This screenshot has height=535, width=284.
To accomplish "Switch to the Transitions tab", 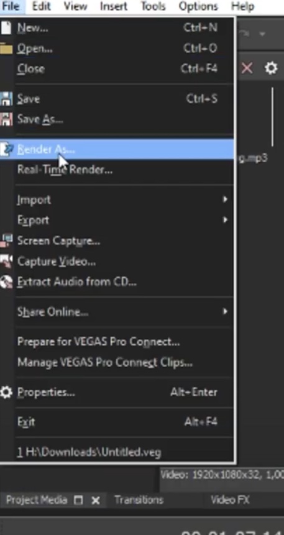I will coord(139,500).
